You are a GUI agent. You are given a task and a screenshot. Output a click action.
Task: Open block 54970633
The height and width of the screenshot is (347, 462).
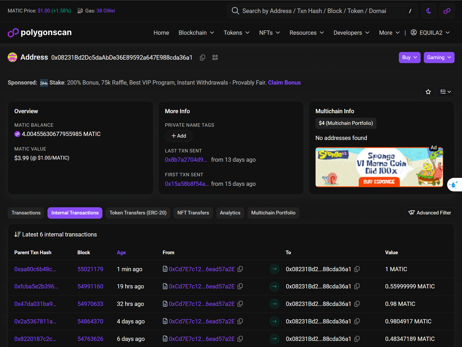click(x=90, y=304)
